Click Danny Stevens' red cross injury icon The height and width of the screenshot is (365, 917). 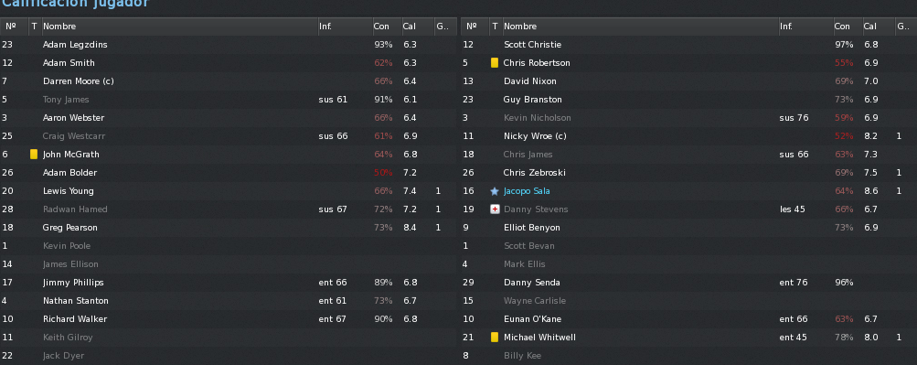pyautogui.click(x=495, y=209)
